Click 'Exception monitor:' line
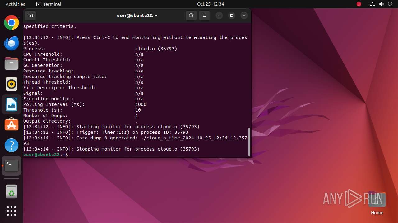The width and height of the screenshot is (398, 223). pyautogui.click(x=83, y=99)
